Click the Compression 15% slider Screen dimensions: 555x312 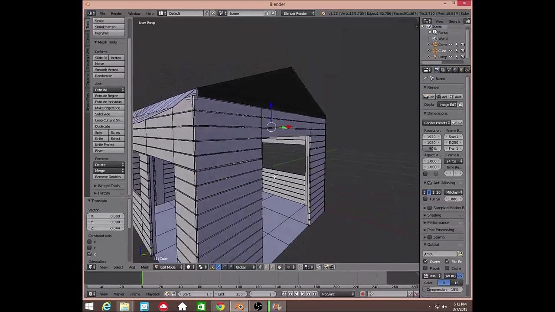(x=442, y=289)
